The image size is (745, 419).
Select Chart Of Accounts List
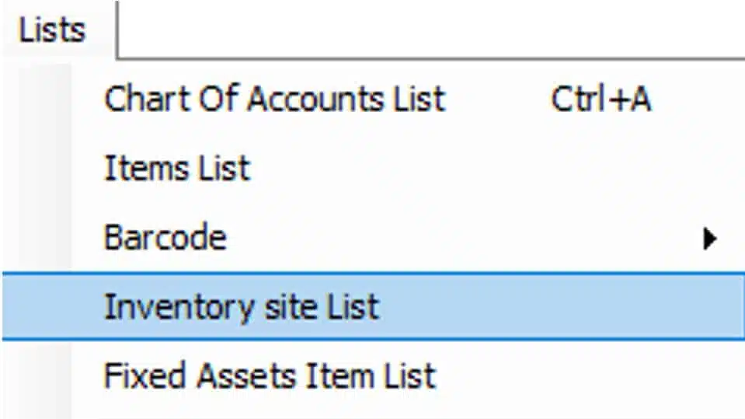274,100
